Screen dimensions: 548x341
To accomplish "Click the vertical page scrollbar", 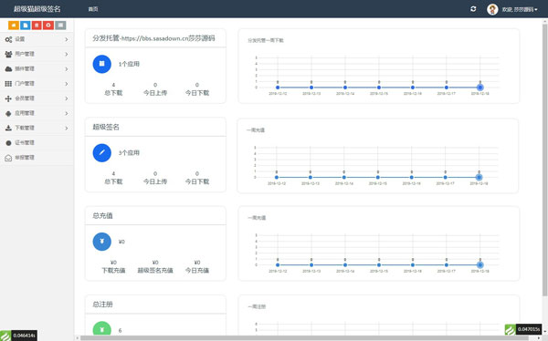I will coord(545,159).
